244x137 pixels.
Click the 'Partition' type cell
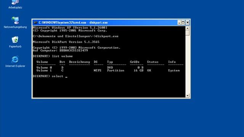click(x=116, y=70)
